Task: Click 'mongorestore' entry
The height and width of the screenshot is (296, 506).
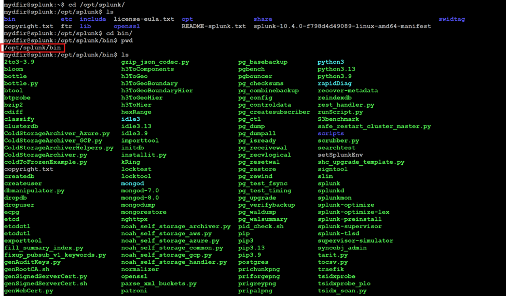Action: 144,212
